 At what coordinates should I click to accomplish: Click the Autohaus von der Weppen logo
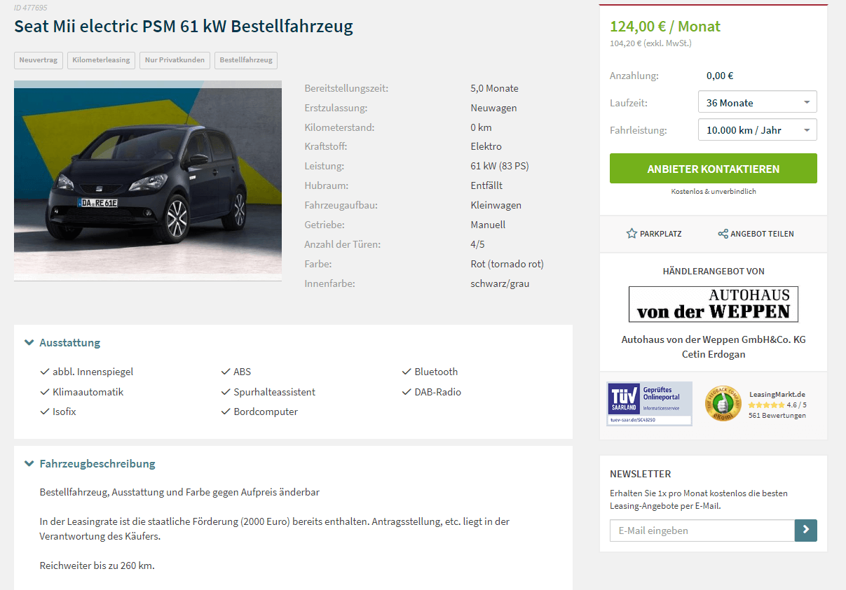click(714, 304)
